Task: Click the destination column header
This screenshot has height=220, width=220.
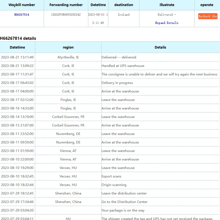Action: tap(124, 5)
